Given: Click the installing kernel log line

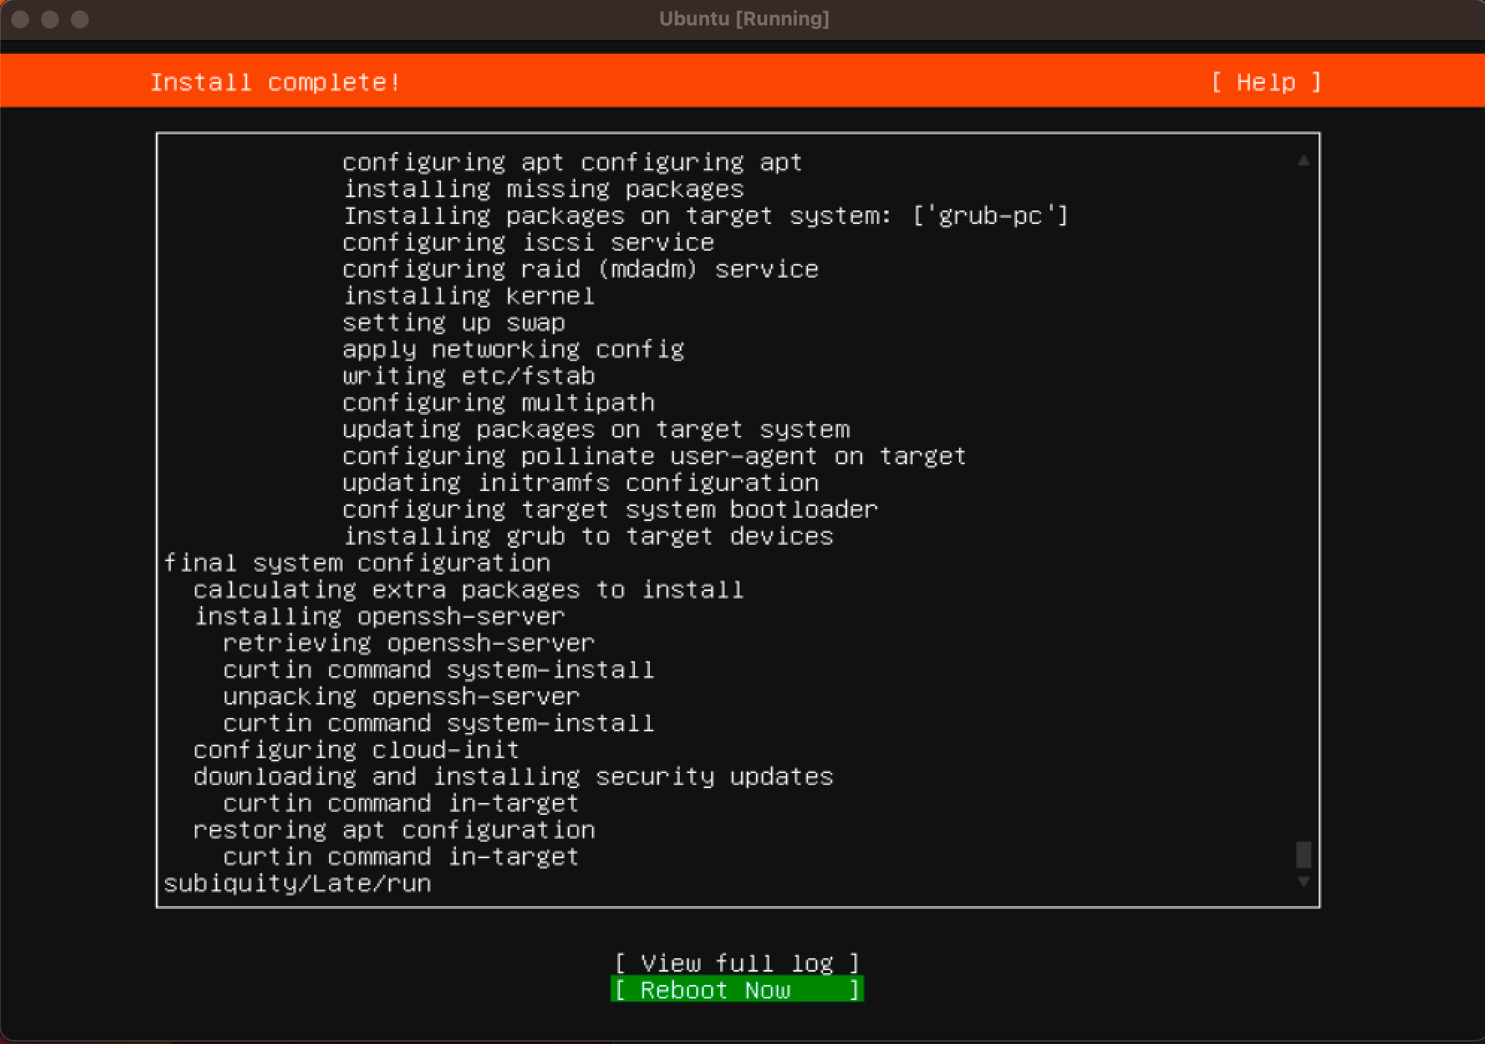Looking at the screenshot, I should (469, 296).
